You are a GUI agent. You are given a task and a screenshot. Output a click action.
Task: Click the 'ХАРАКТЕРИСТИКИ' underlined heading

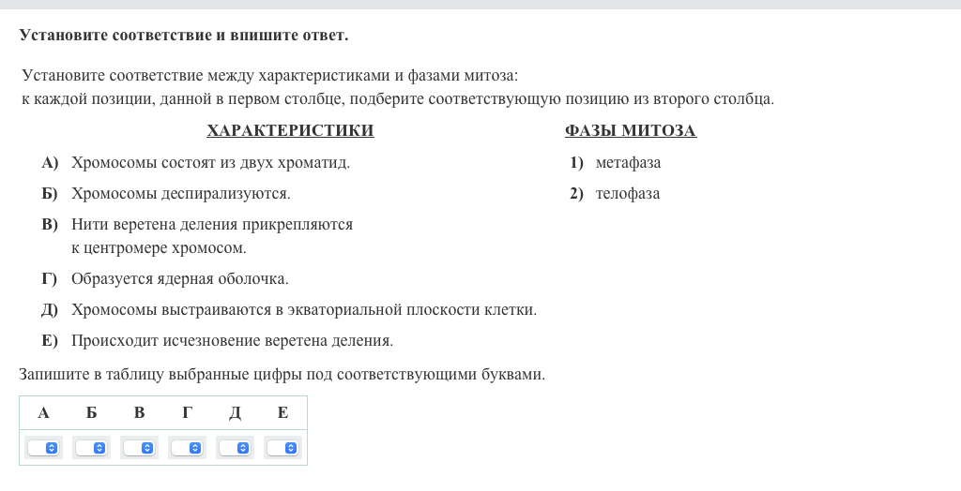click(x=290, y=131)
